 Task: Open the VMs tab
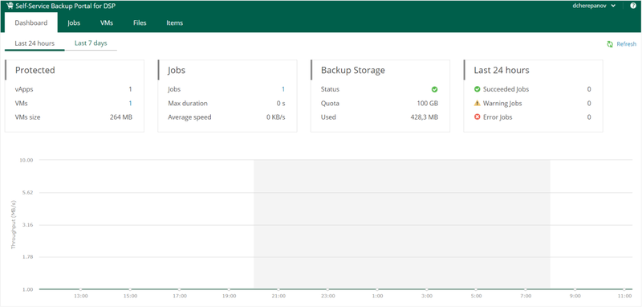click(107, 23)
